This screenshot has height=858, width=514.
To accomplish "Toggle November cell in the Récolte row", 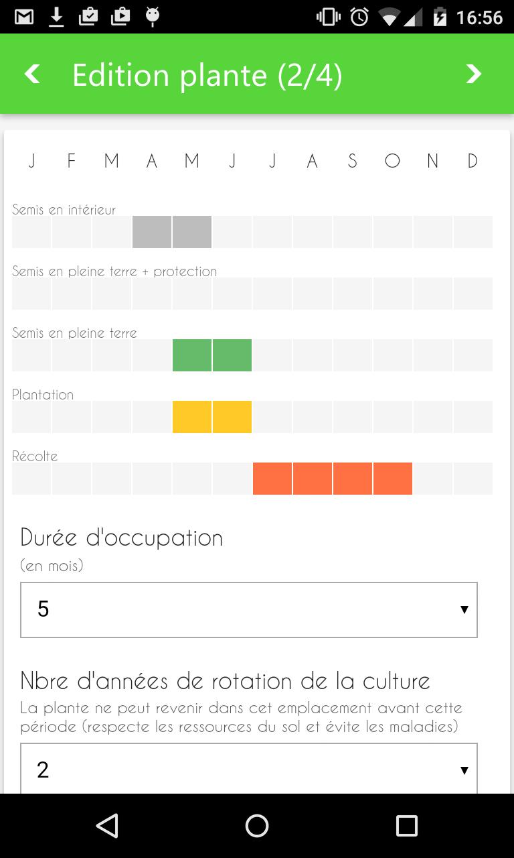I will click(433, 479).
